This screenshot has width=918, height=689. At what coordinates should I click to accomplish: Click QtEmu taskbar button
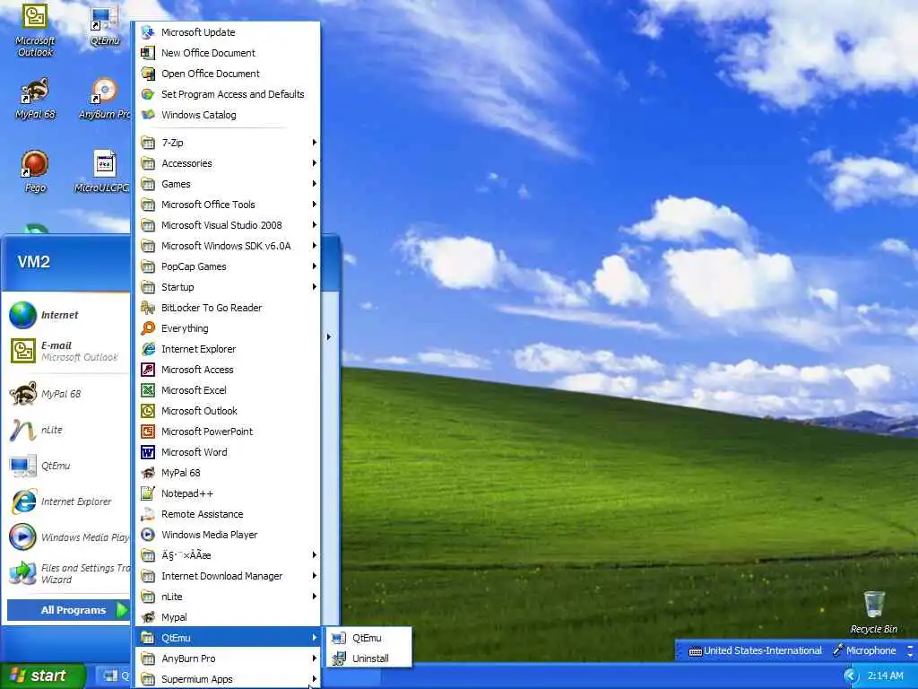pos(115,676)
